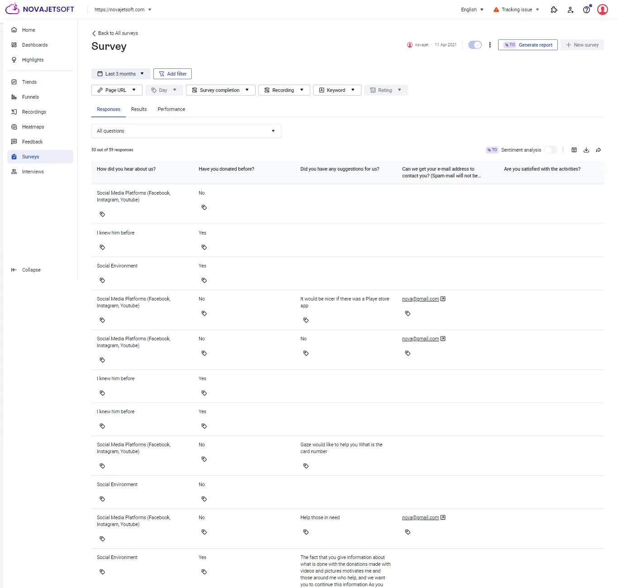Click the tag icon under first 'I knew him before'
618x588 pixels.
click(102, 247)
